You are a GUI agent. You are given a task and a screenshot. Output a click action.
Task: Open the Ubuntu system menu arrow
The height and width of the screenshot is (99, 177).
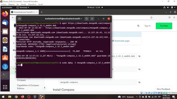coord(175,7)
